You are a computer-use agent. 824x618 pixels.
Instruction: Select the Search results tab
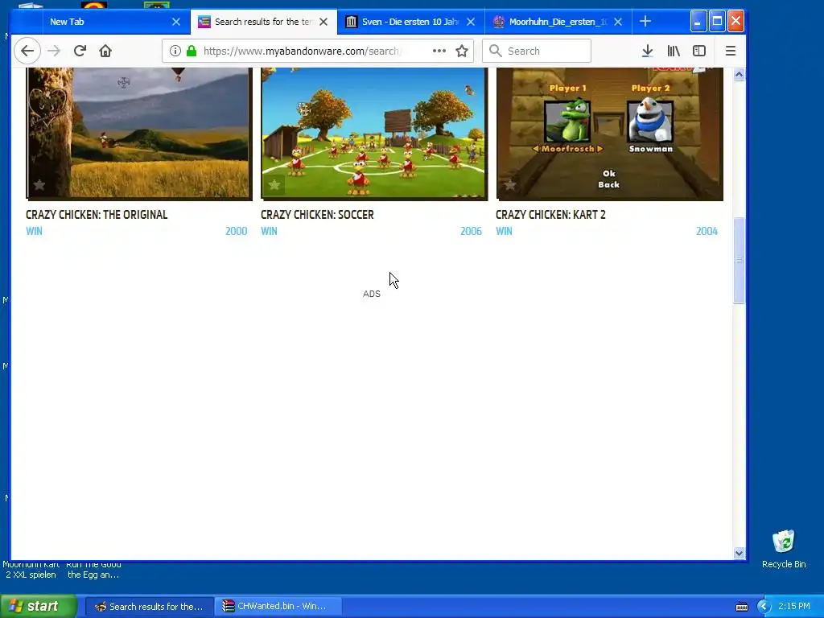263,22
